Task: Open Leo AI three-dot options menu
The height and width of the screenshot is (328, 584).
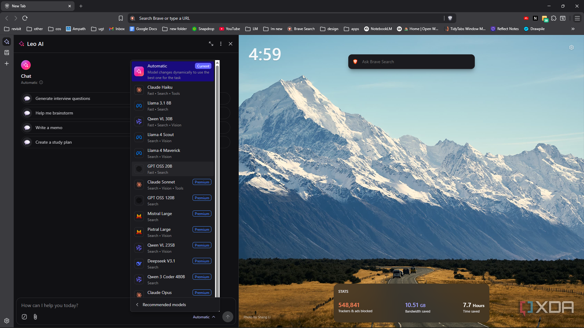Action: tap(221, 44)
